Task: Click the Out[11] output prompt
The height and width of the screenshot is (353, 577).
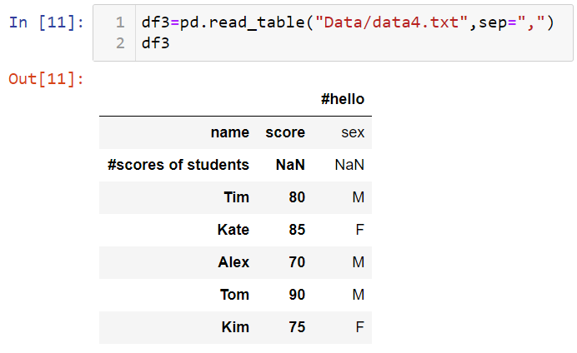Action: tap(47, 78)
